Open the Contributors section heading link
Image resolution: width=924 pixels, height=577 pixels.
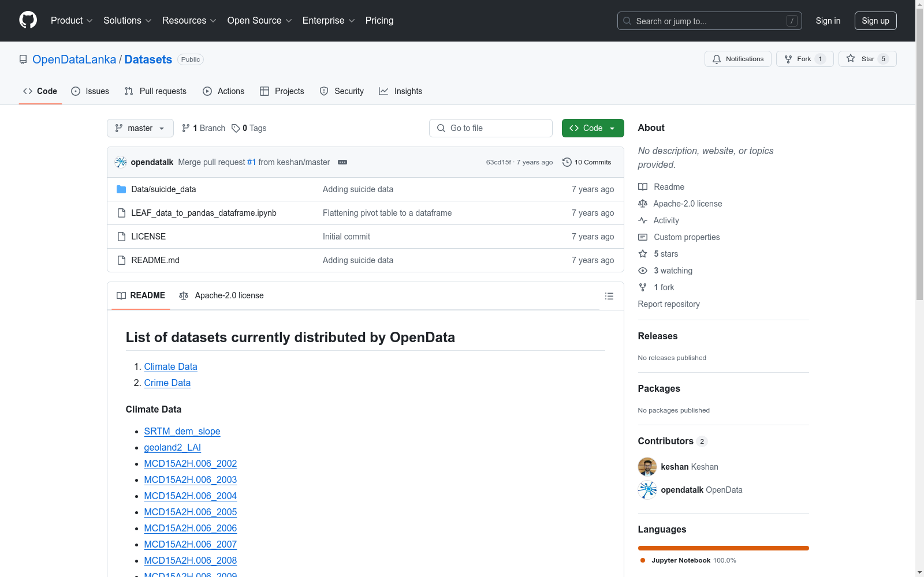pos(673,441)
